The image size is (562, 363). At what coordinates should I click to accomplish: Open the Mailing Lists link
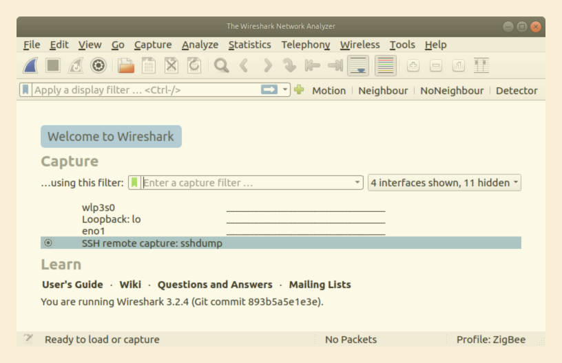coord(320,285)
